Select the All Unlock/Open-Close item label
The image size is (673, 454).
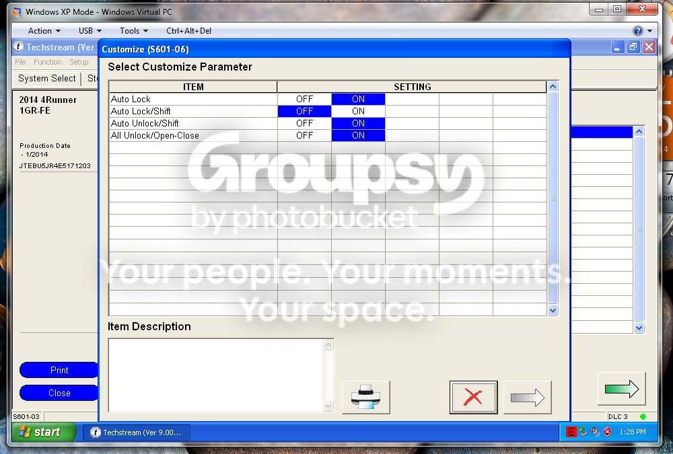pyautogui.click(x=155, y=136)
